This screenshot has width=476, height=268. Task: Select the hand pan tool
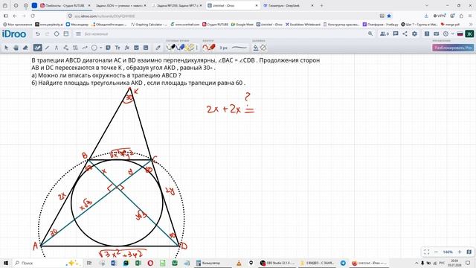[x=16, y=48]
